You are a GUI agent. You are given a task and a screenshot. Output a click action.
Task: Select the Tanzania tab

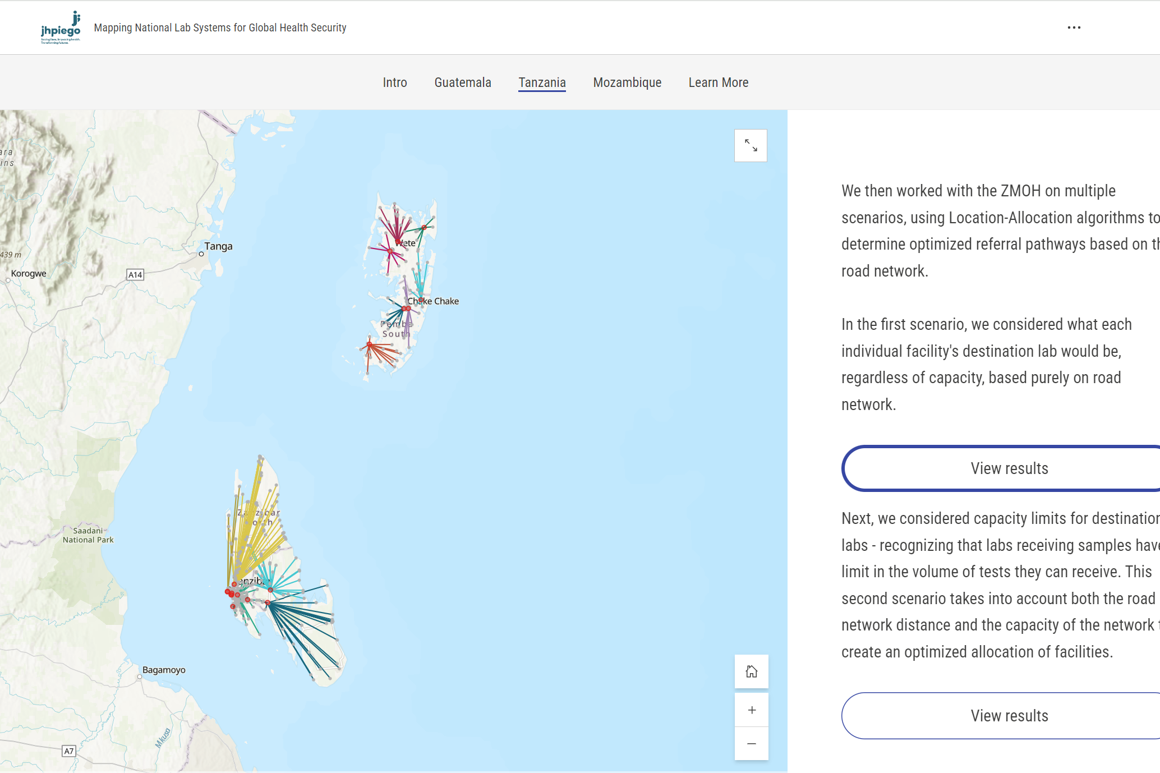[542, 82]
